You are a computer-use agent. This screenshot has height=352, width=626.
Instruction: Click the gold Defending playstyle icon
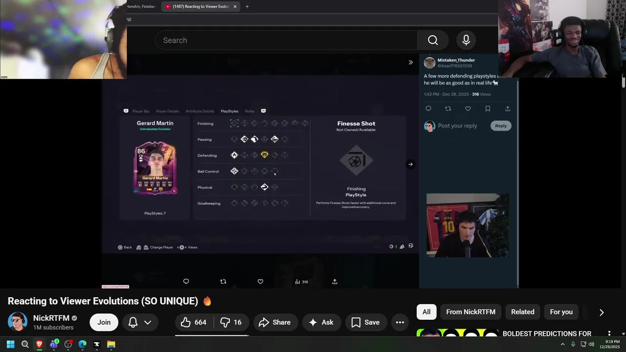click(x=265, y=155)
